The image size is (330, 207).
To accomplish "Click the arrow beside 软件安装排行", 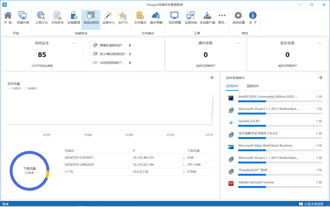I will coord(320,78).
